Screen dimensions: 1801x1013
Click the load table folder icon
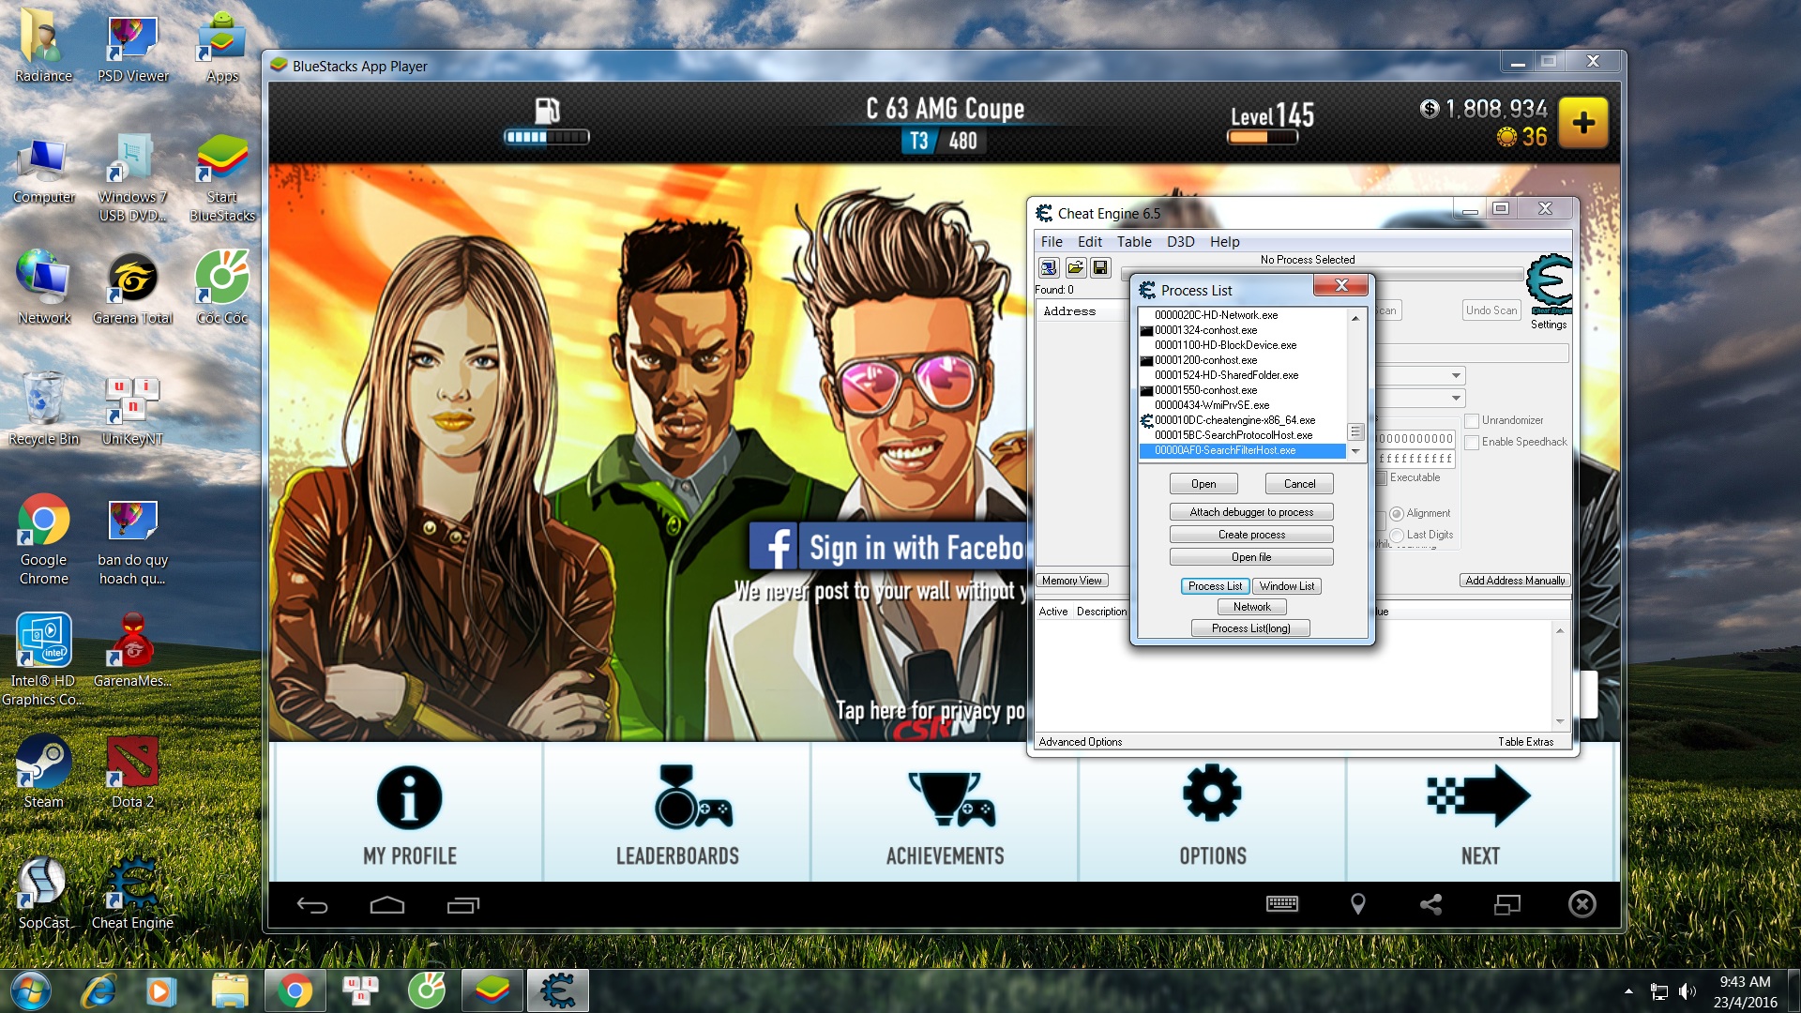[x=1075, y=268]
